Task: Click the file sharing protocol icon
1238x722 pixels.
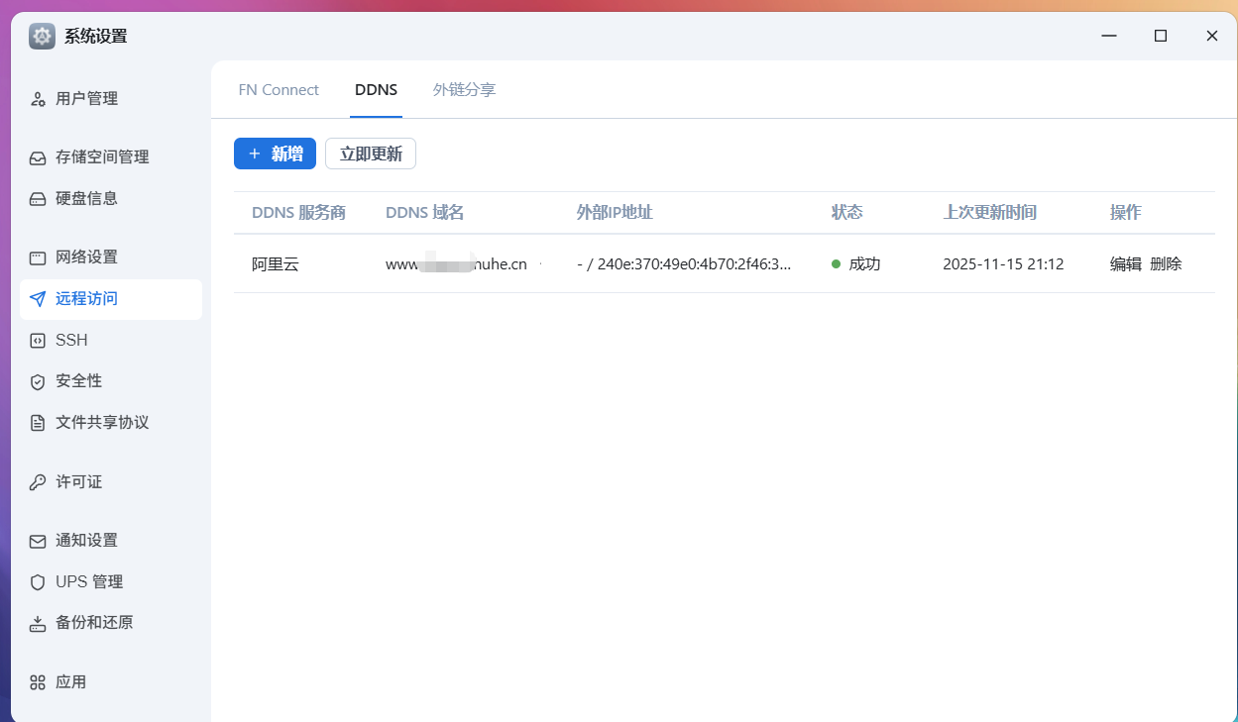Action: click(x=38, y=423)
